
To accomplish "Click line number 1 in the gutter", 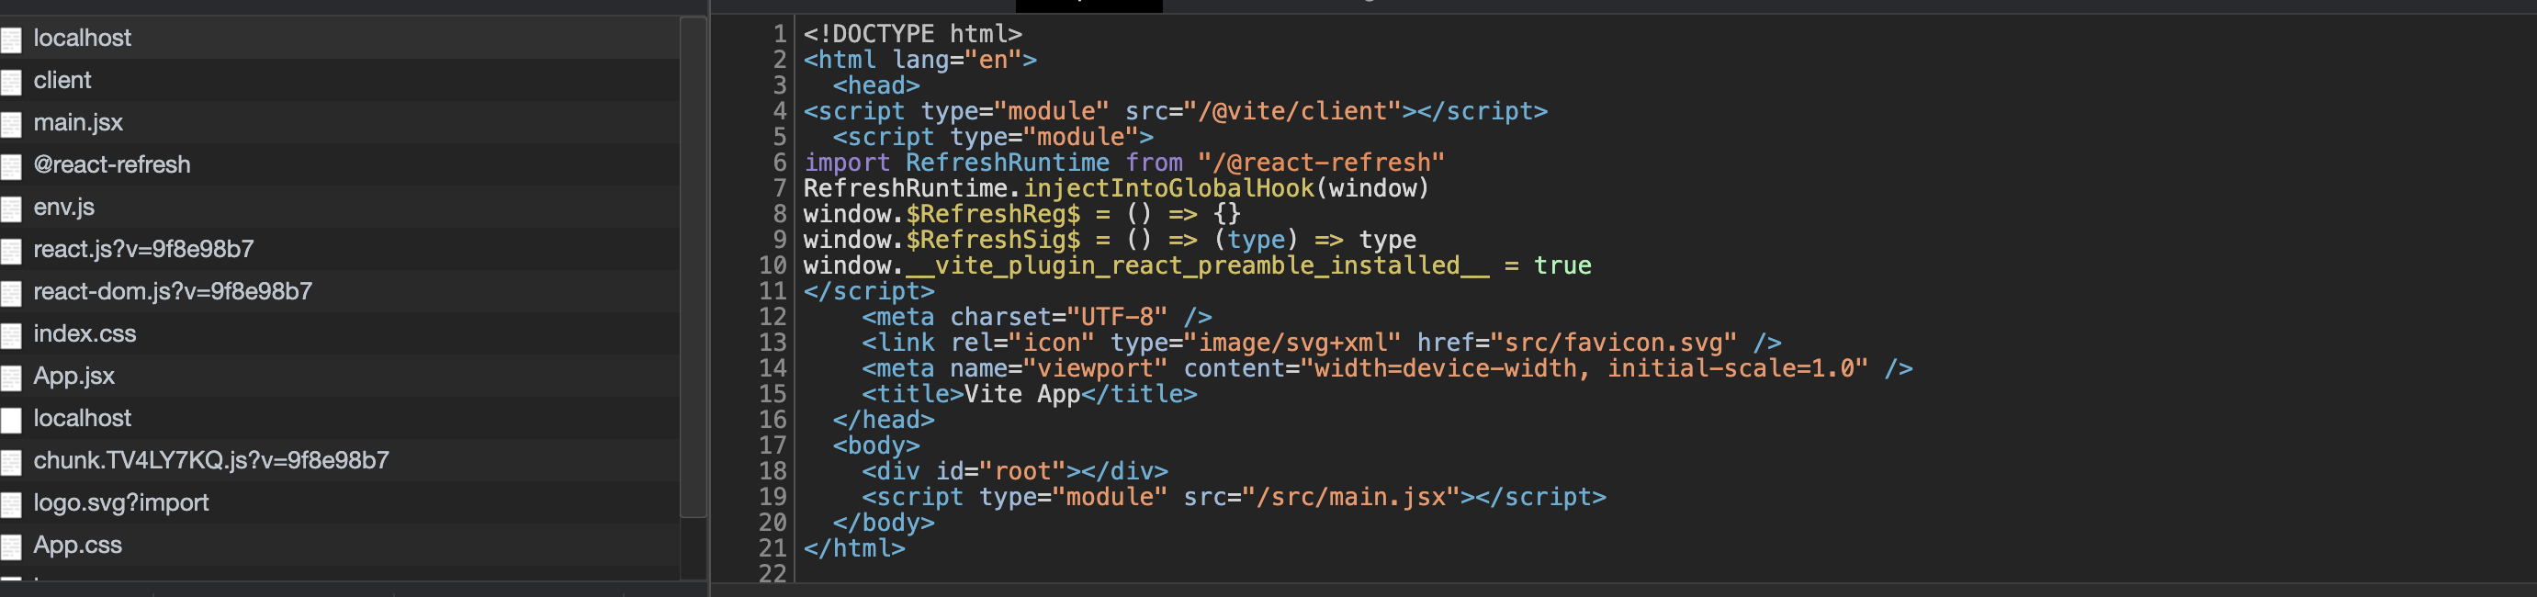I will tap(779, 35).
